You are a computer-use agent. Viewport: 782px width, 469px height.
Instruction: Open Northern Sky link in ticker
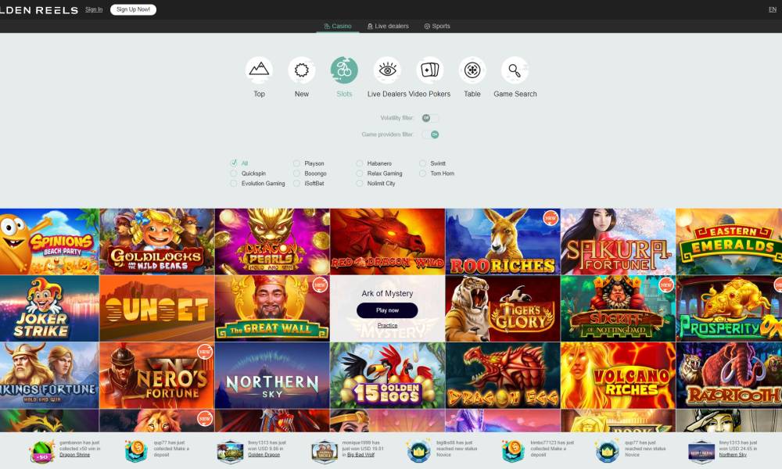point(733,455)
